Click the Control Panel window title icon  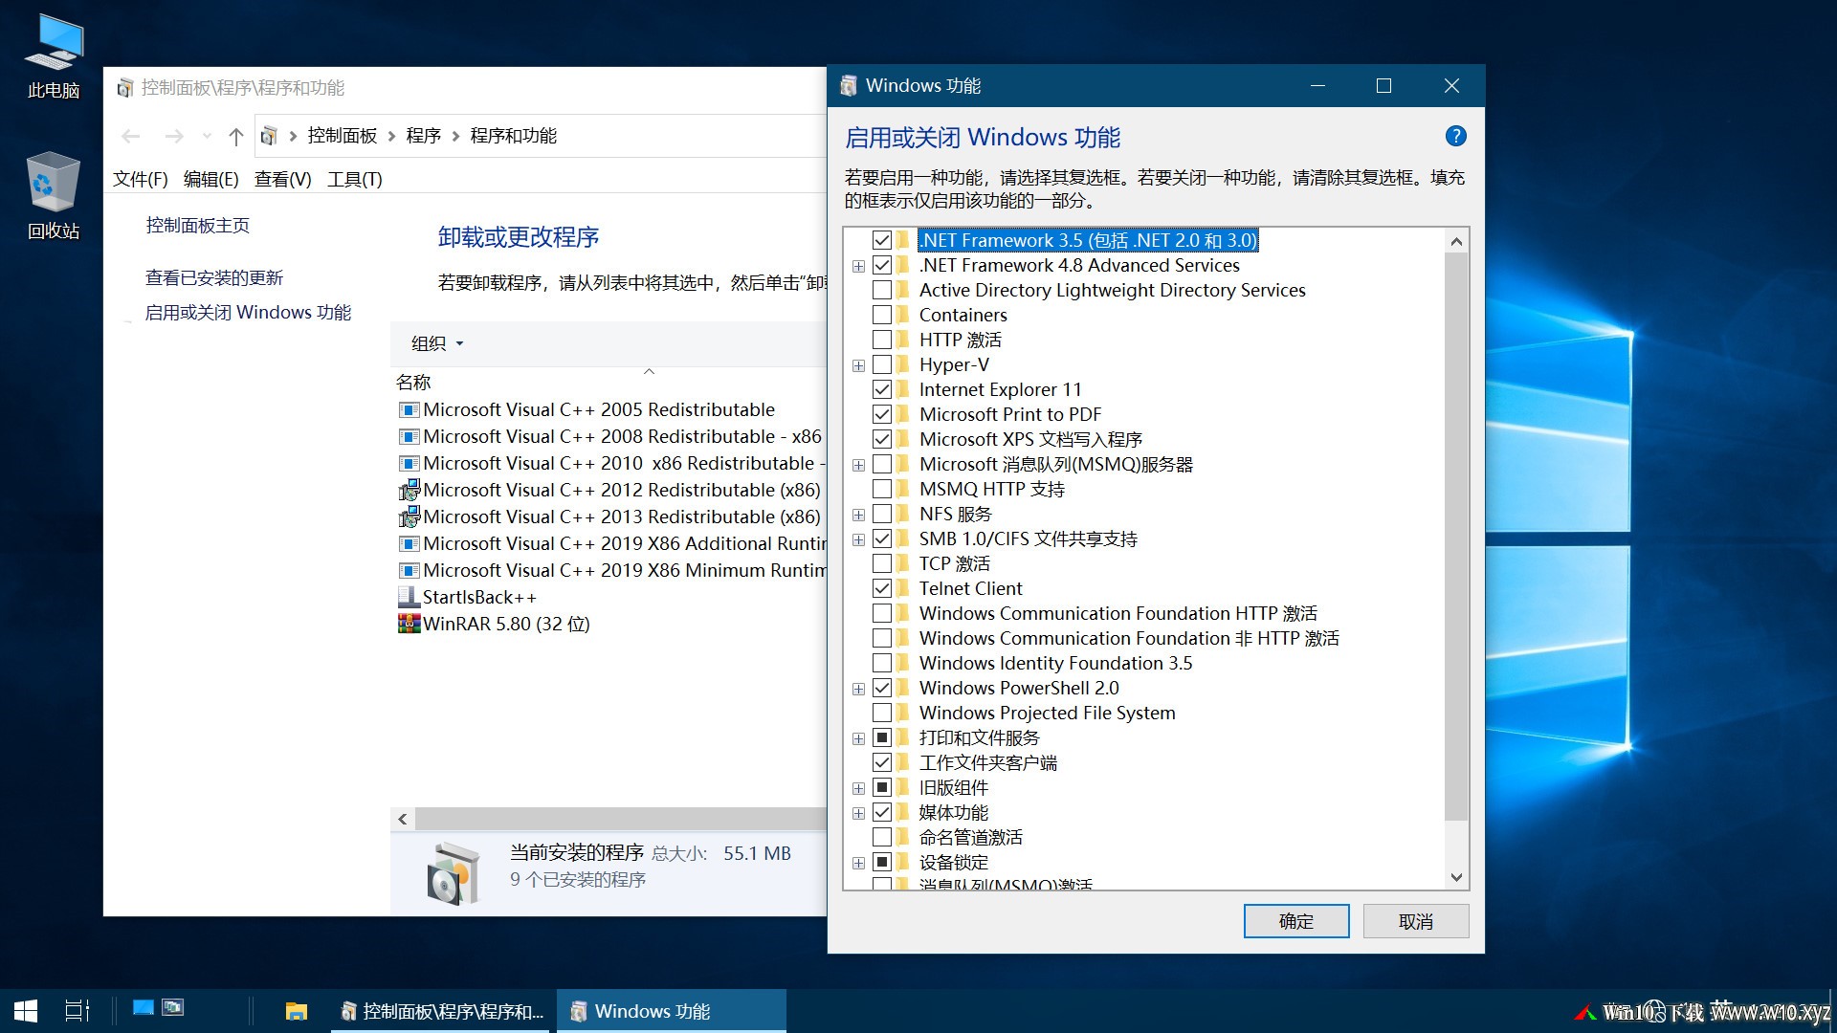(x=124, y=88)
